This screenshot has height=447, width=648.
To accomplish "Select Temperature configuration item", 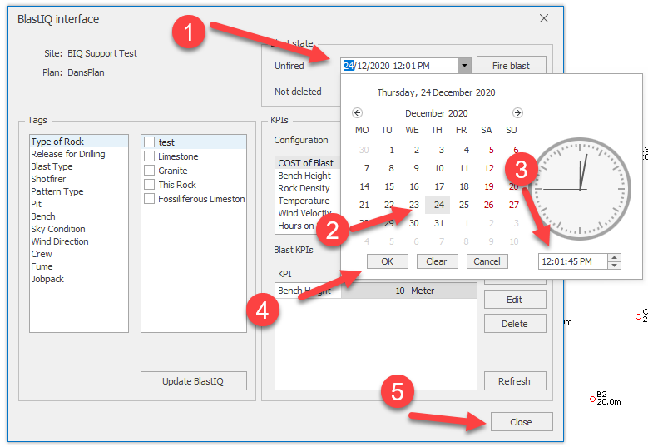I will 308,201.
